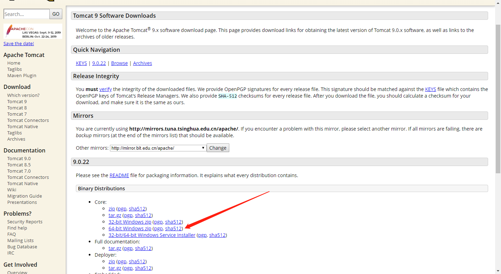The height and width of the screenshot is (274, 501).
Task: Click the verify link under Release Integrity
Action: click(x=105, y=89)
